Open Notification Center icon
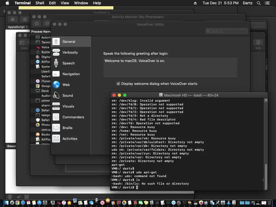This screenshot has width=276, height=207. pyautogui.click(x=267, y=3)
